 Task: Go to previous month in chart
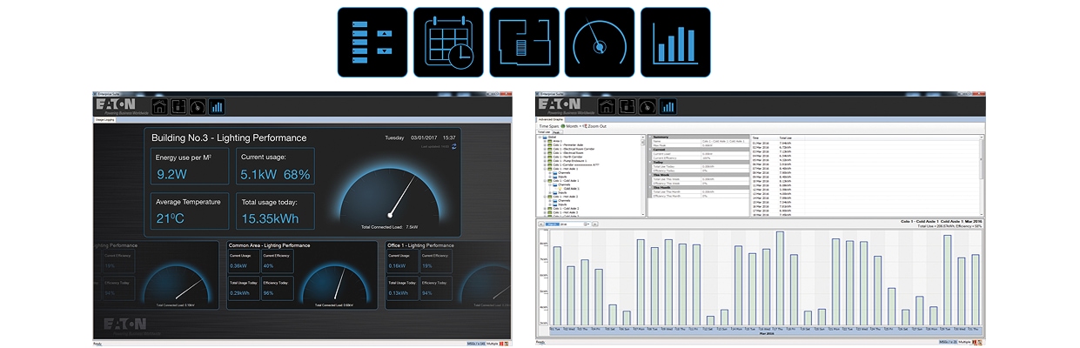point(541,224)
